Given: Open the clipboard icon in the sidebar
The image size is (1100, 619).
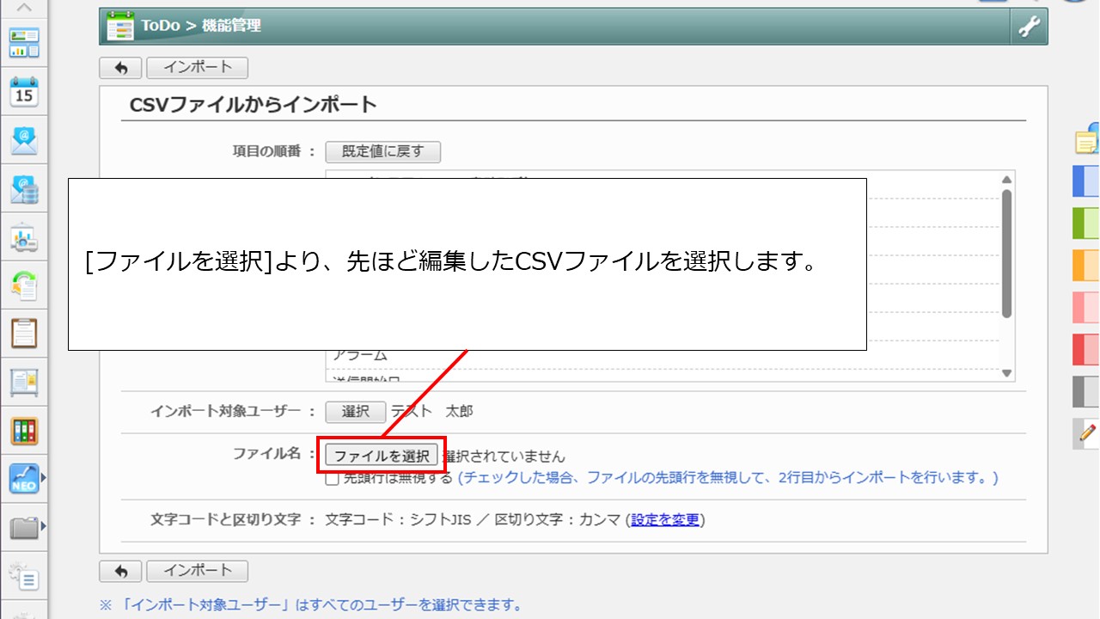Looking at the screenshot, I should (24, 333).
